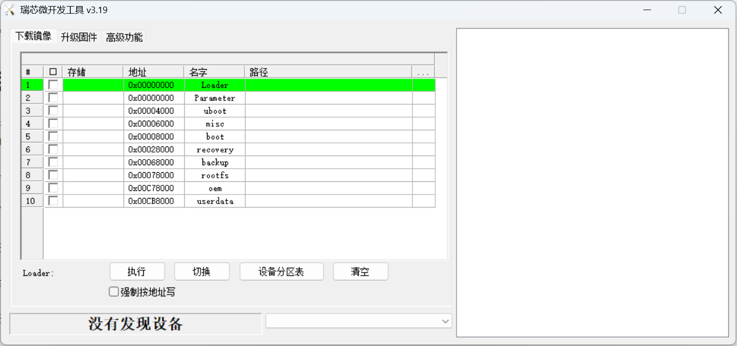Click the rootfs row browse path cell
737x346 pixels.
click(x=424, y=175)
